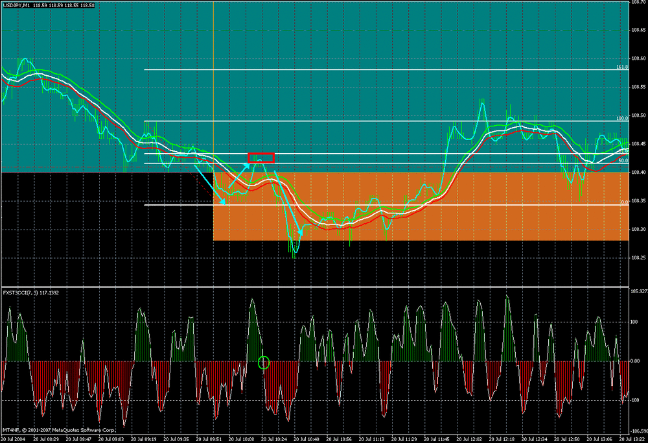Click the 20 Jul 12:50 time label

(567, 439)
